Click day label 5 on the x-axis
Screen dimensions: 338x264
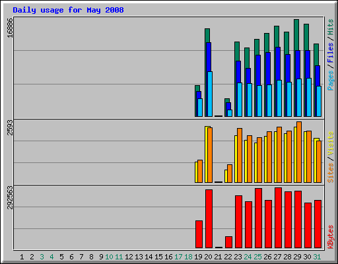(61, 257)
